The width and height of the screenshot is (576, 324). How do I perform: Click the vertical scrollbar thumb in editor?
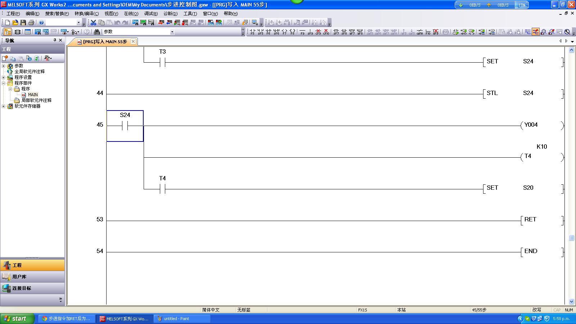tap(571, 238)
